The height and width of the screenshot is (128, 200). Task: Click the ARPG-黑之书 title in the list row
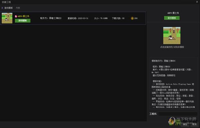(x=23, y=16)
